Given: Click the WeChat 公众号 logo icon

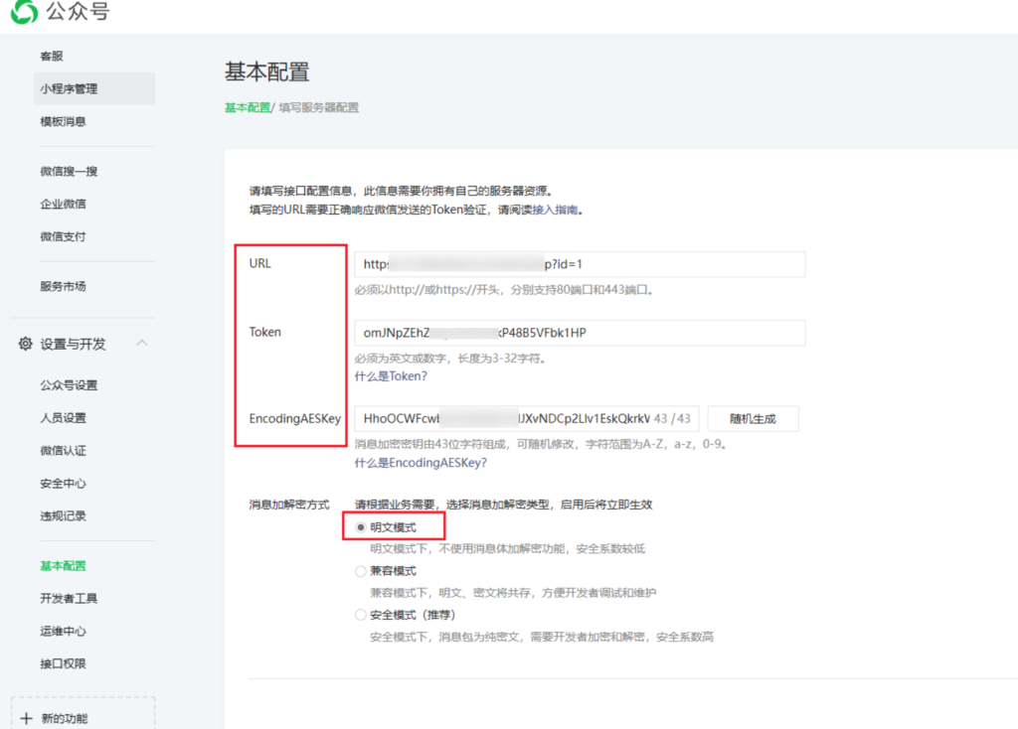Looking at the screenshot, I should point(24,13).
